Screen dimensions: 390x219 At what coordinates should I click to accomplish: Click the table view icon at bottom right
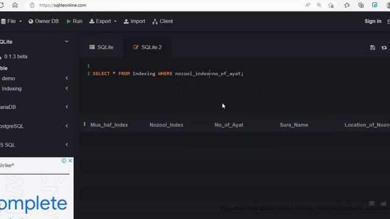(371, 203)
